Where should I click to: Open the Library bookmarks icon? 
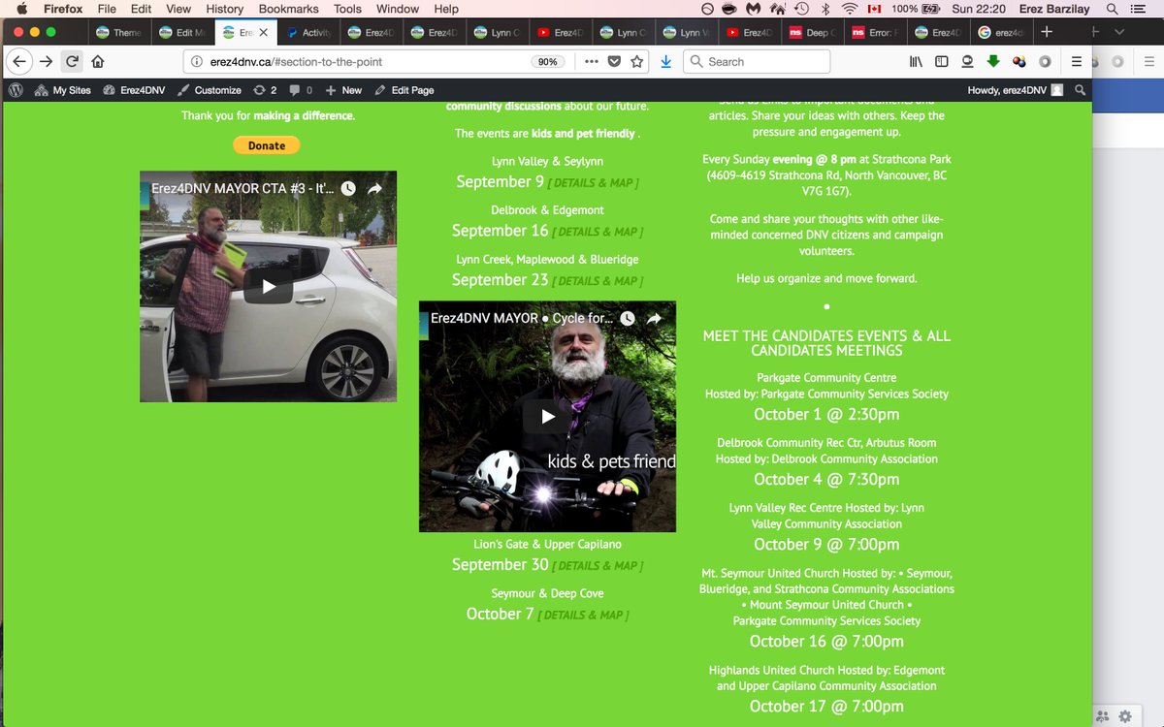click(x=916, y=62)
